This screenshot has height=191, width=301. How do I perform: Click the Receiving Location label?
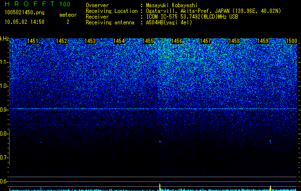111,11
